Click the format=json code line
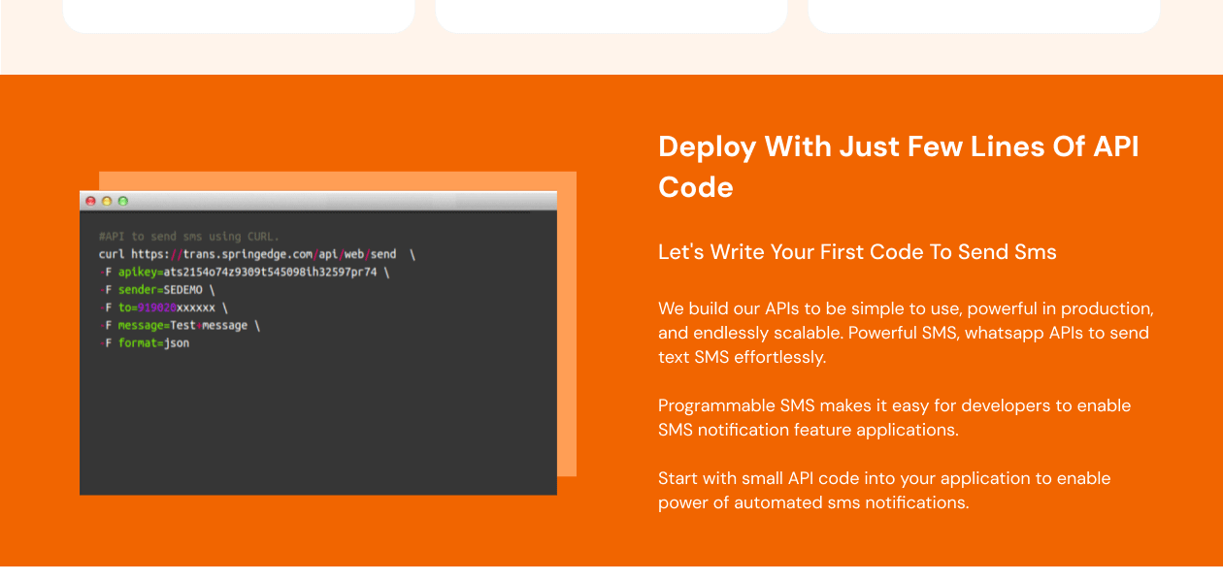This screenshot has width=1223, height=582. [x=146, y=343]
